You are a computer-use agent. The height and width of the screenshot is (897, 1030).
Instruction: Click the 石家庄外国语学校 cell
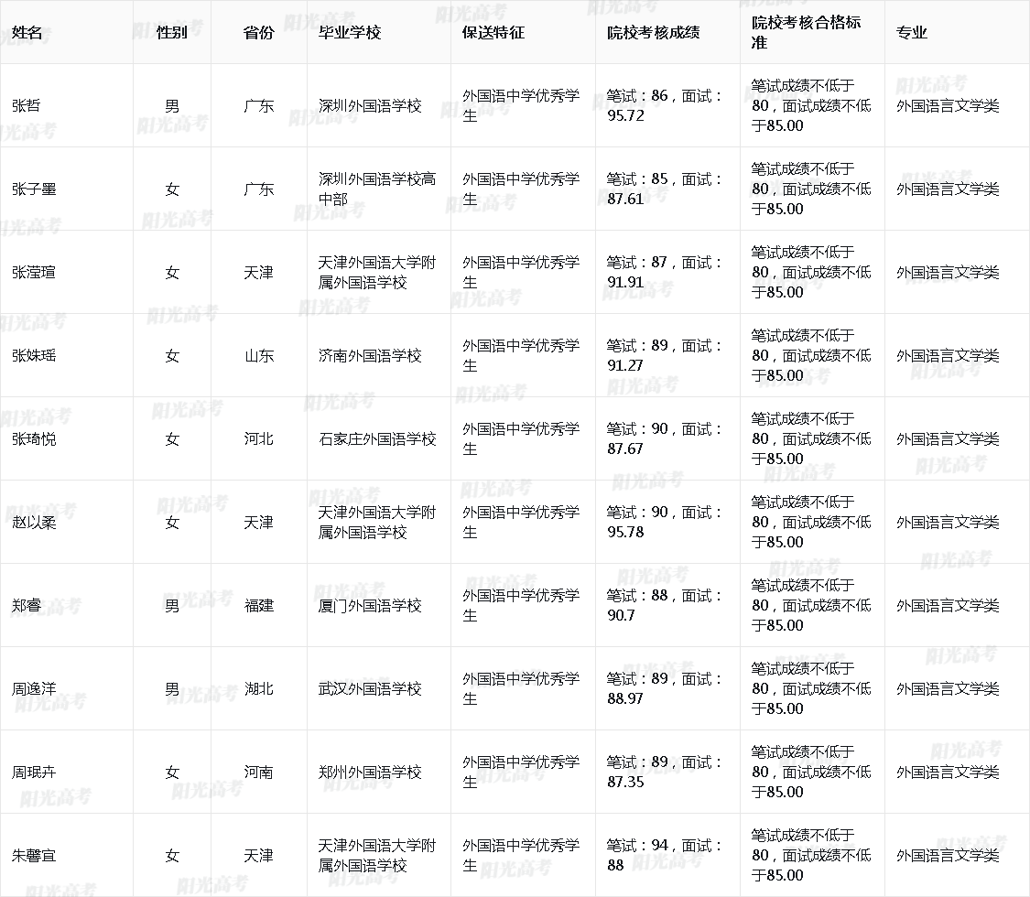pos(376,439)
